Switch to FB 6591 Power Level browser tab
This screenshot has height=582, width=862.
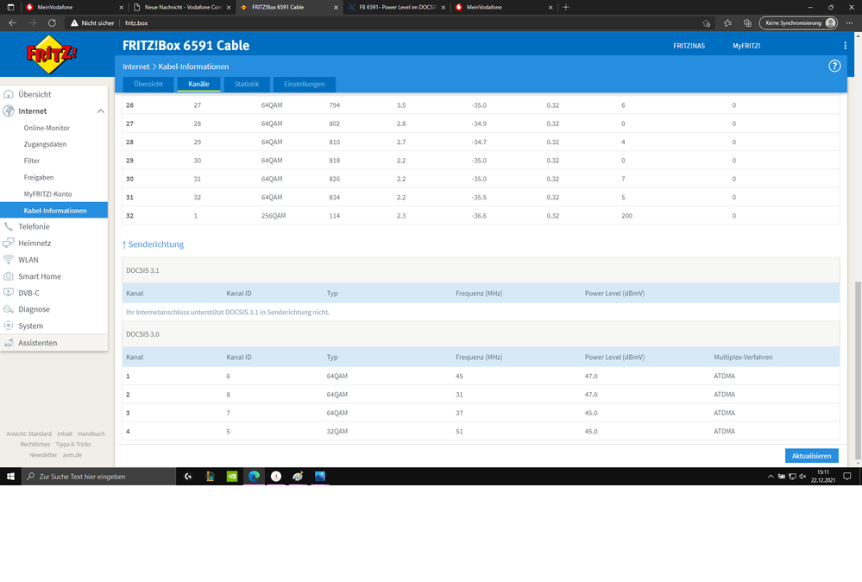pyautogui.click(x=396, y=7)
